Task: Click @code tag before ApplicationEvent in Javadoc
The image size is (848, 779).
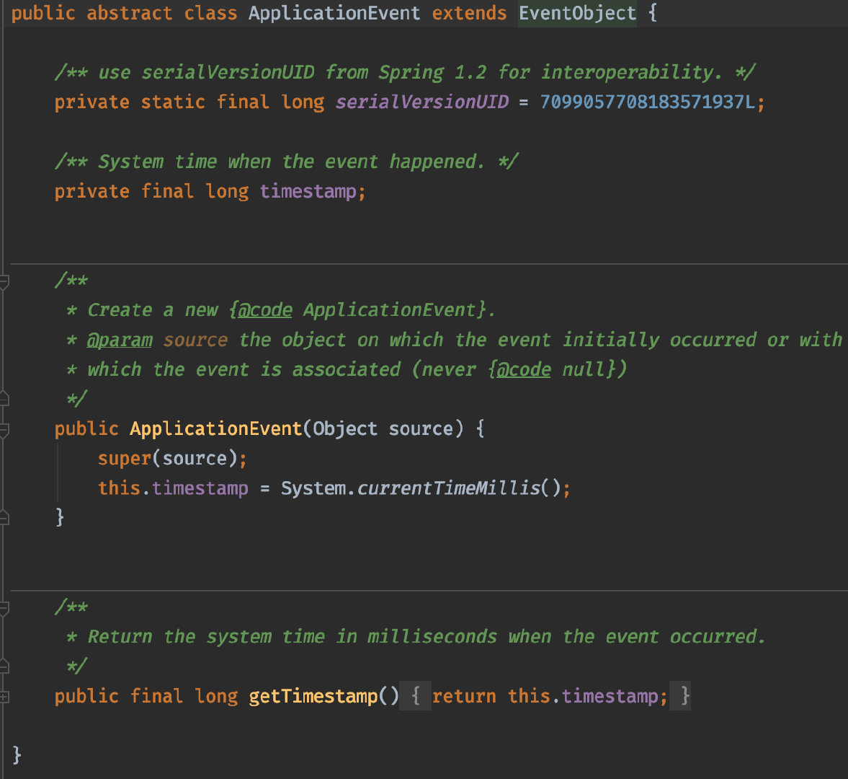Action: (x=264, y=309)
